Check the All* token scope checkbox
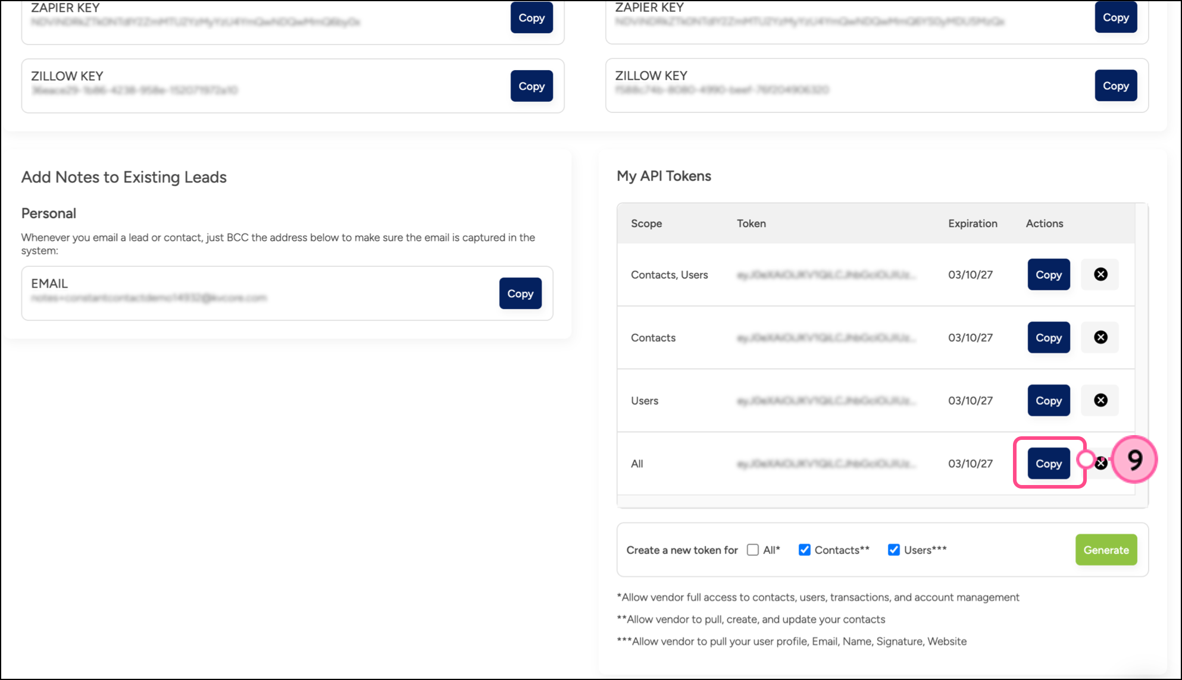Viewport: 1182px width, 680px height. pyautogui.click(x=753, y=550)
